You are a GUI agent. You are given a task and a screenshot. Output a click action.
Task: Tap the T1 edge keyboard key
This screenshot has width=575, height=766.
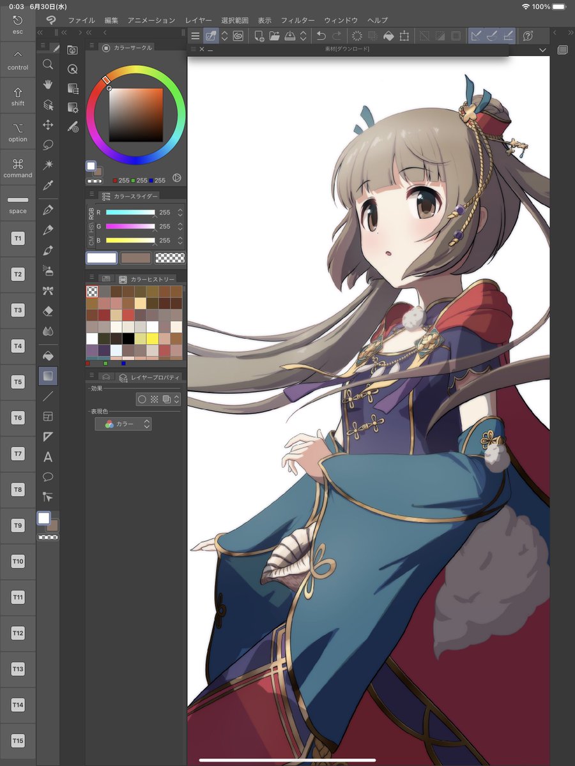coord(18,239)
